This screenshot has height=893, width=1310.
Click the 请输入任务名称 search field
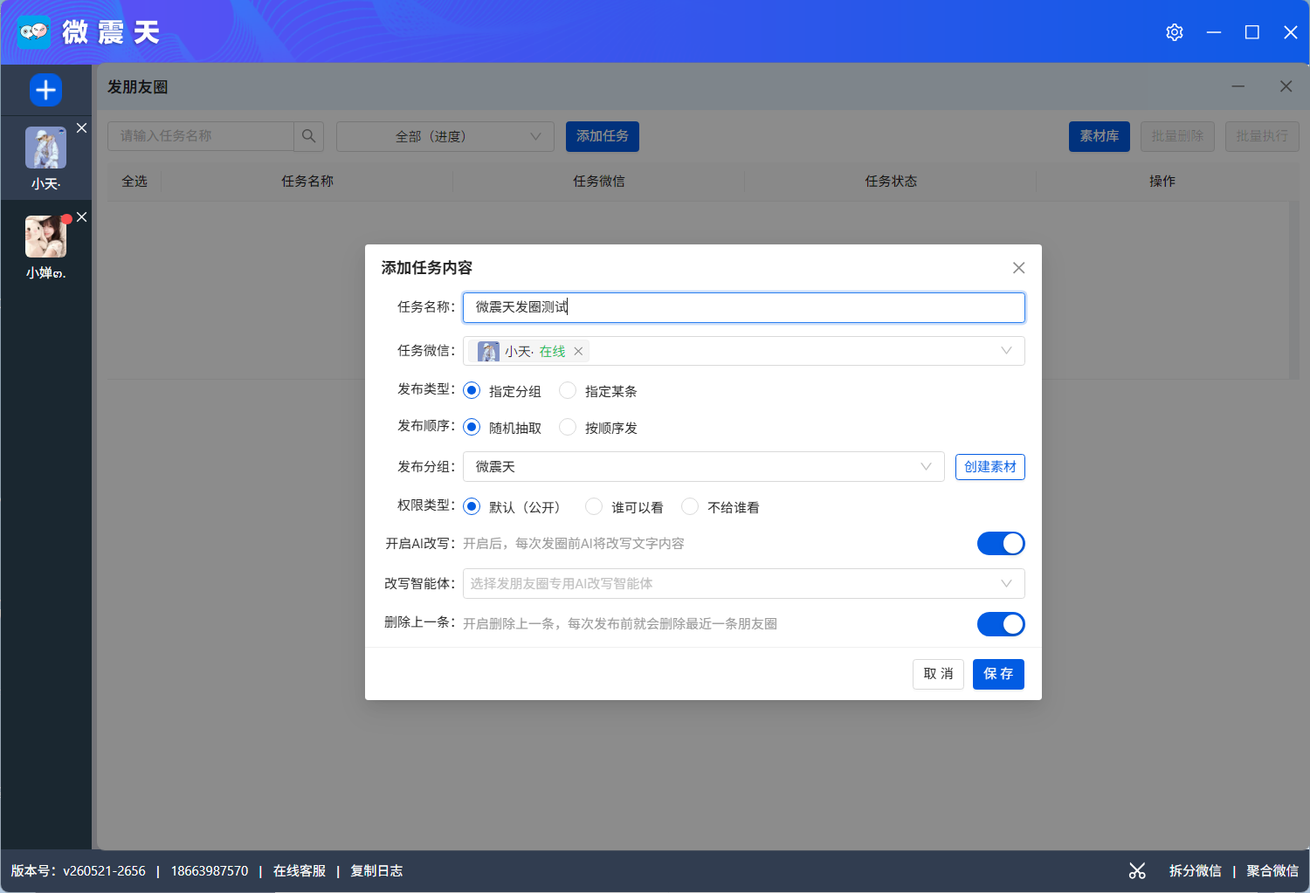[x=201, y=136]
